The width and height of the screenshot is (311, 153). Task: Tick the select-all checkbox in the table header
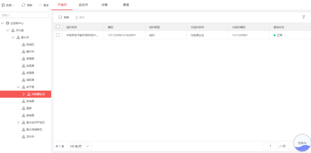point(58,27)
